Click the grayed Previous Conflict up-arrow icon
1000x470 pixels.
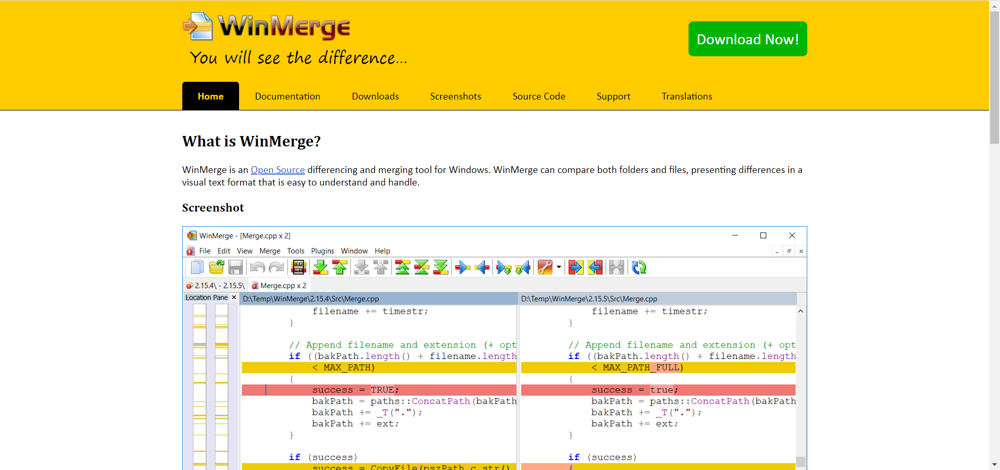[381, 267]
